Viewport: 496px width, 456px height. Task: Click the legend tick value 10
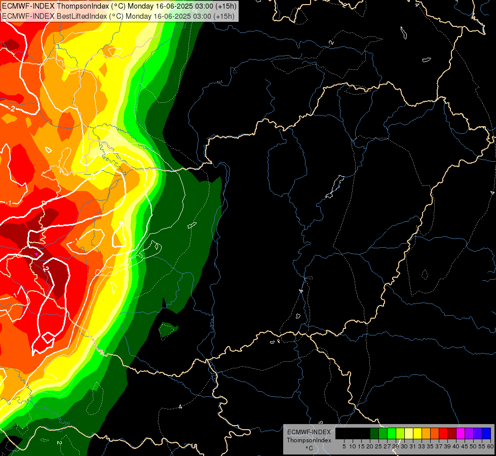[x=353, y=446]
